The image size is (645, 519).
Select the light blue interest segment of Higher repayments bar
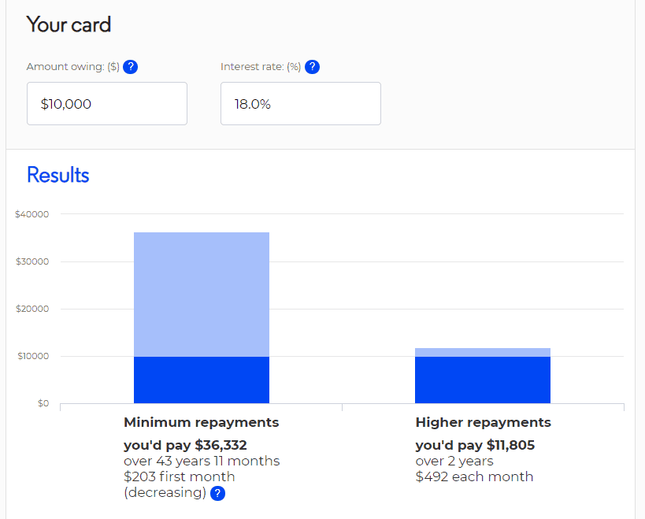pos(483,353)
